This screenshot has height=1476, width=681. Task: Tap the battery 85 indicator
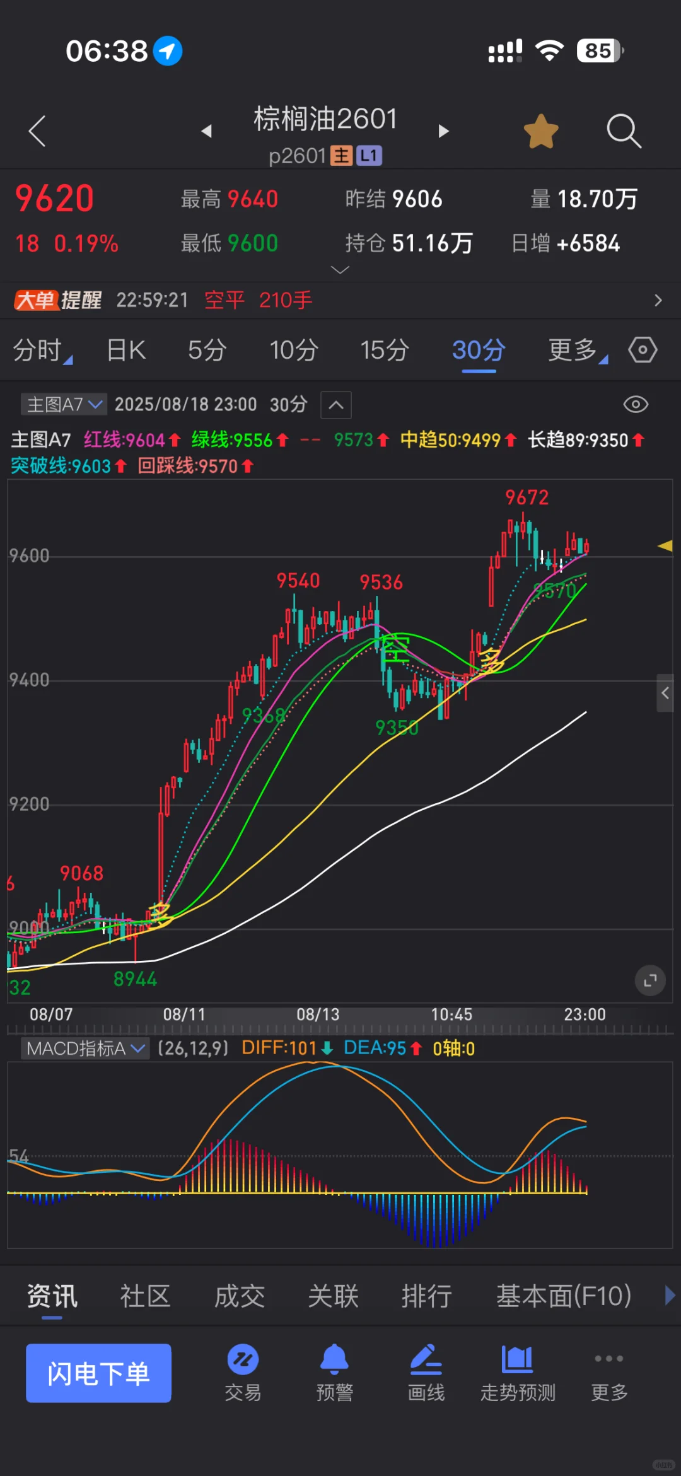coord(600,50)
